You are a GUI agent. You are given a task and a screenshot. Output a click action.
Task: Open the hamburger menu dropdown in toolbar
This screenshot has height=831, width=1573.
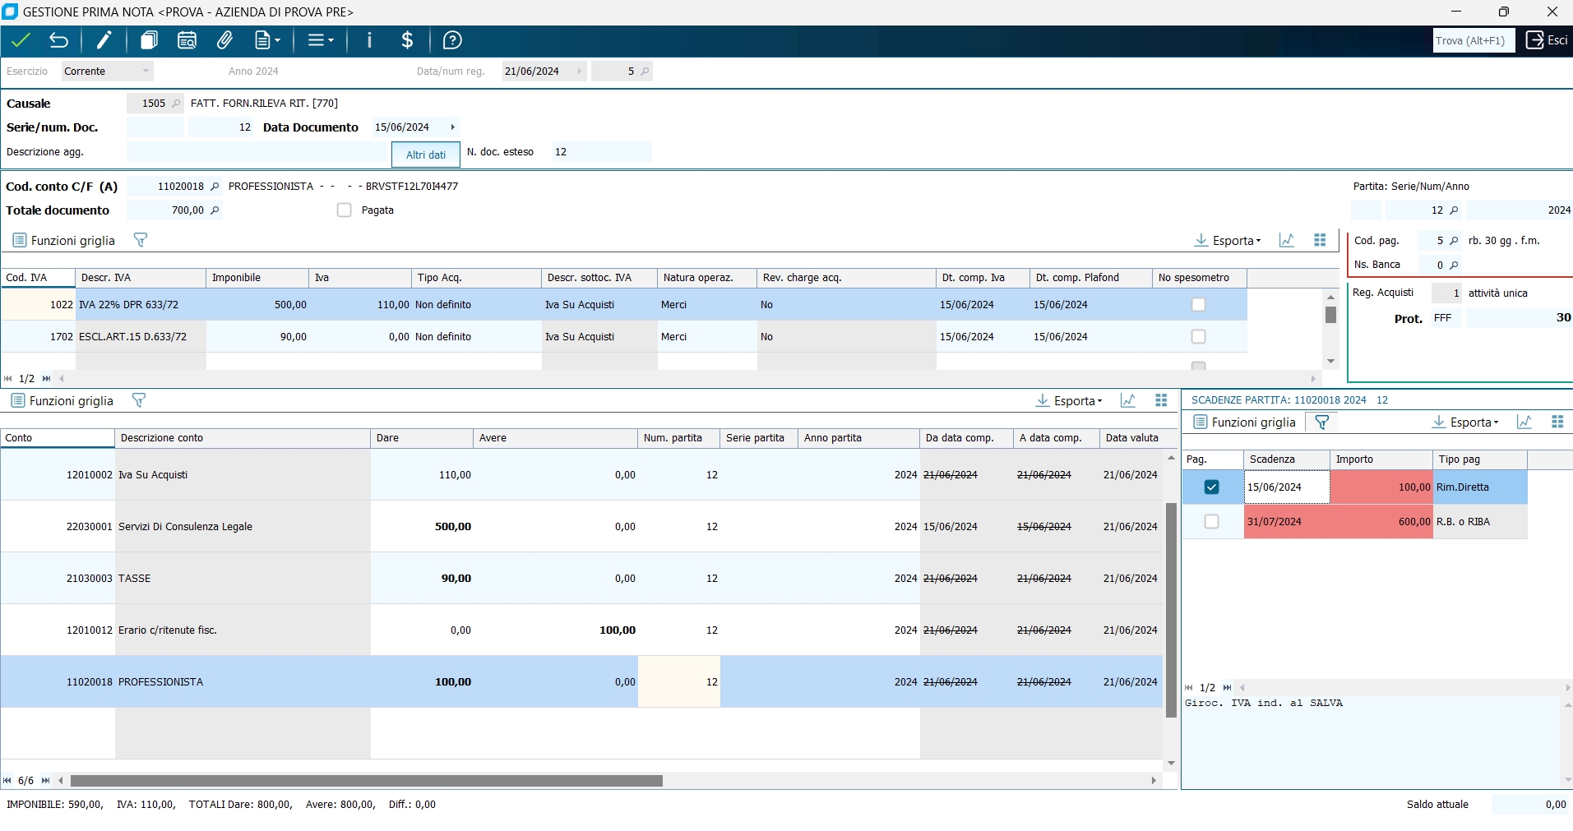point(320,40)
